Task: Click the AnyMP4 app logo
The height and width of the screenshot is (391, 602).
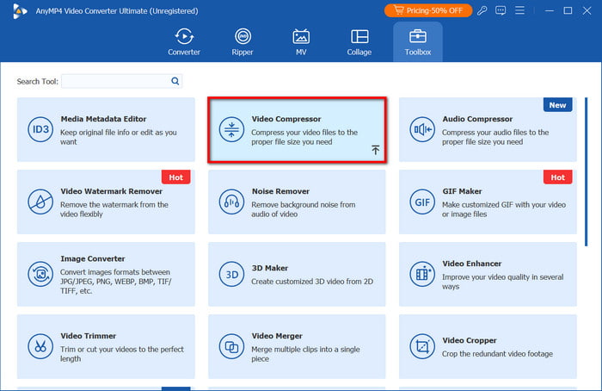Action: 19,10
